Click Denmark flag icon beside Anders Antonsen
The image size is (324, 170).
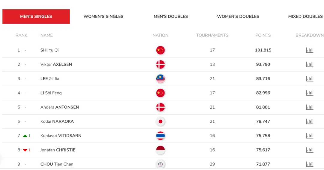(160, 107)
